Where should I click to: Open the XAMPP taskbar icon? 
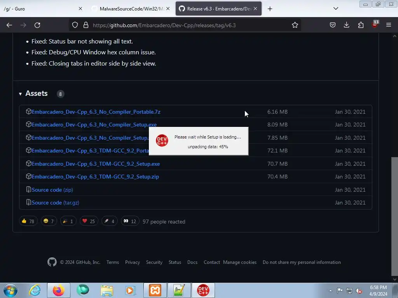155,290
